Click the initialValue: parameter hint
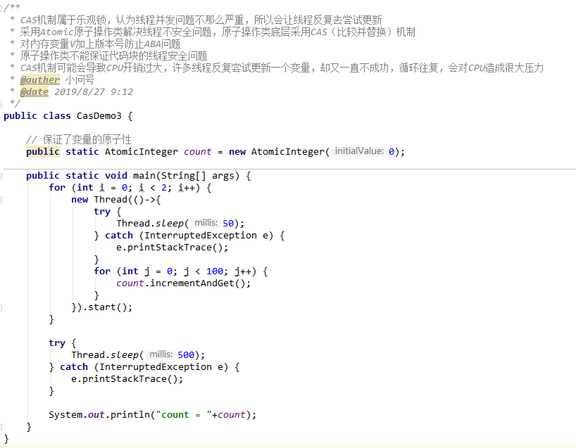This screenshot has height=448, width=576. [359, 151]
